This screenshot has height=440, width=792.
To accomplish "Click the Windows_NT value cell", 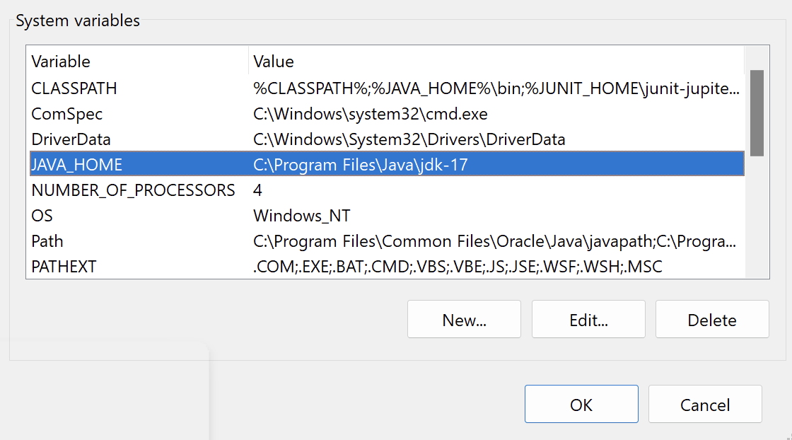I will [301, 216].
